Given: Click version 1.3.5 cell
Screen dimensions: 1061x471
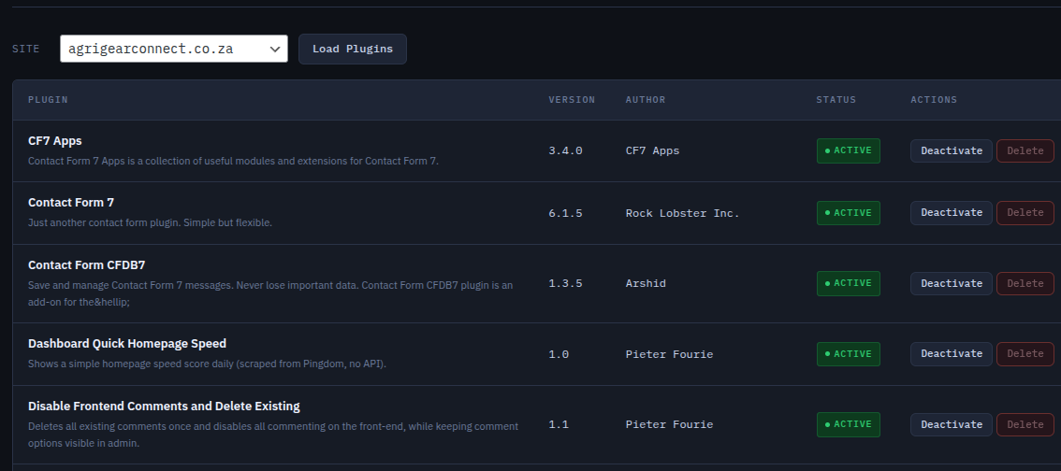Looking at the screenshot, I should coord(566,284).
